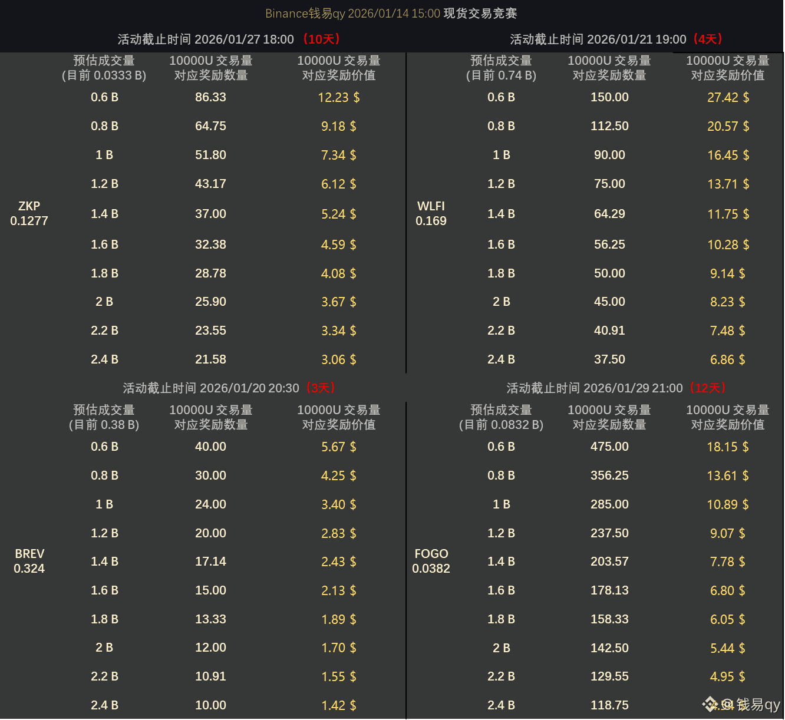Select ZKP reward quantity '21.58'
This screenshot has width=785, height=720.
point(210,359)
